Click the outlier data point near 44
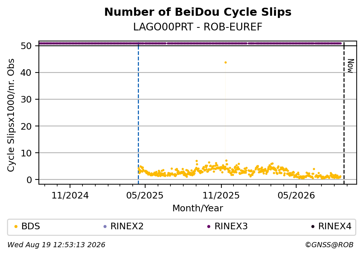 tap(225, 62)
